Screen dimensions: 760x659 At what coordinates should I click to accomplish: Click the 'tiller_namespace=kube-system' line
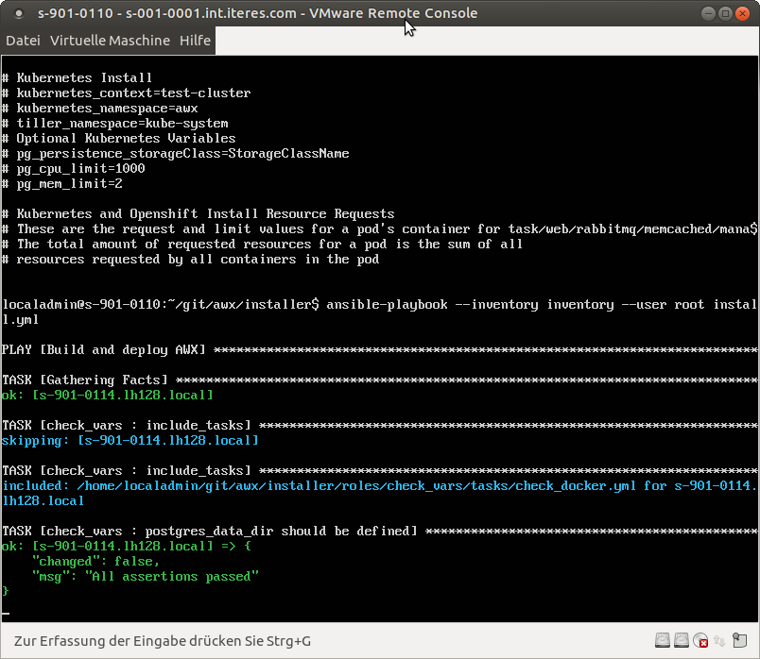(x=115, y=123)
